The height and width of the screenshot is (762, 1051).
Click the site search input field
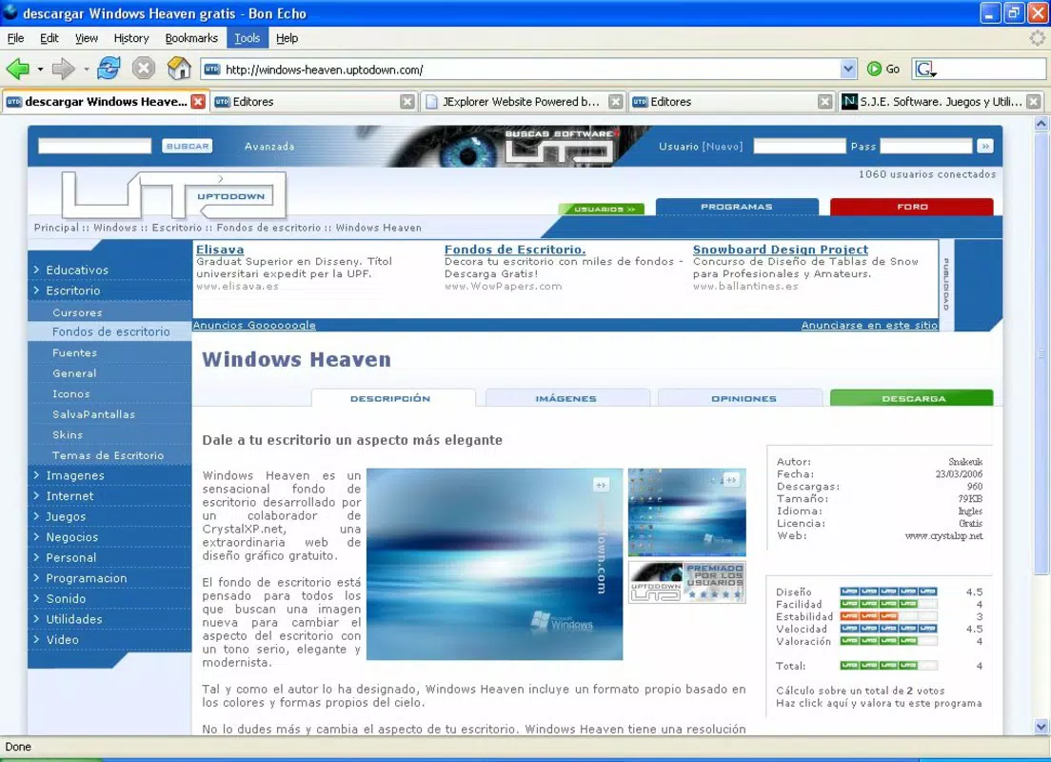94,147
